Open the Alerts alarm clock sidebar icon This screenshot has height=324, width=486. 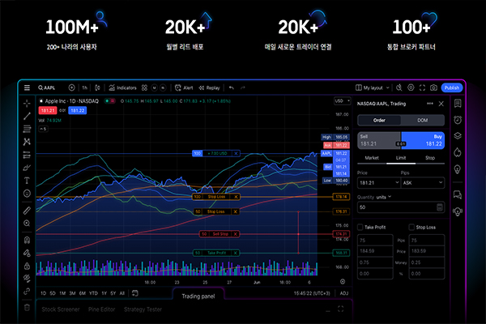[458, 119]
